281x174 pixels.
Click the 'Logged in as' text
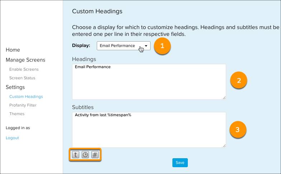click(x=18, y=128)
